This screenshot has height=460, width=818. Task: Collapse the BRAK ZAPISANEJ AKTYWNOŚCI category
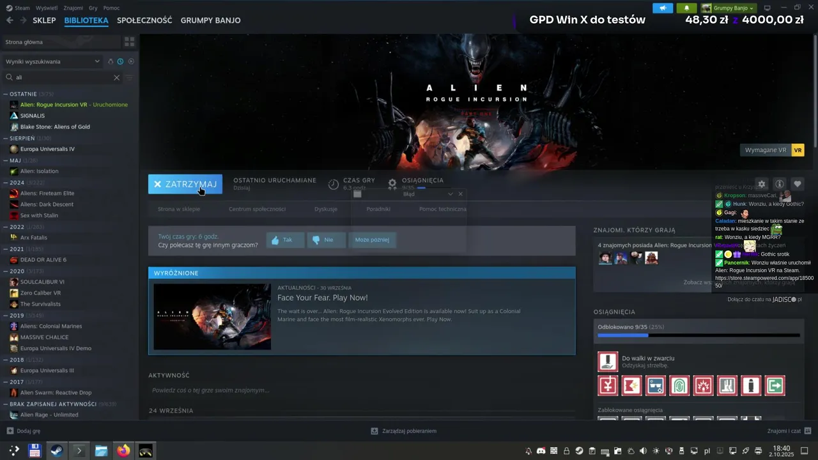[x=6, y=404]
